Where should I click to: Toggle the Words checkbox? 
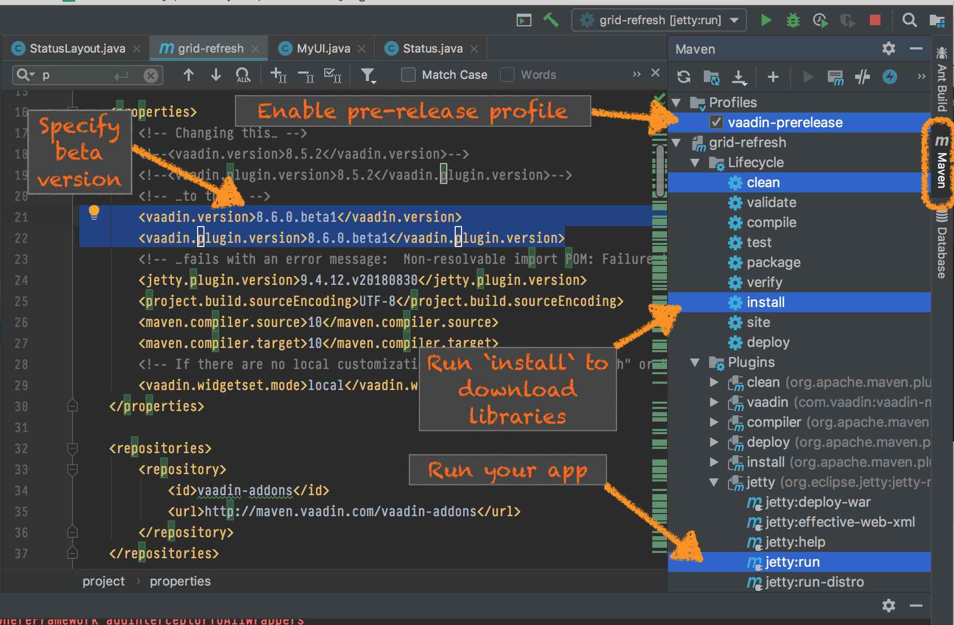(x=507, y=75)
